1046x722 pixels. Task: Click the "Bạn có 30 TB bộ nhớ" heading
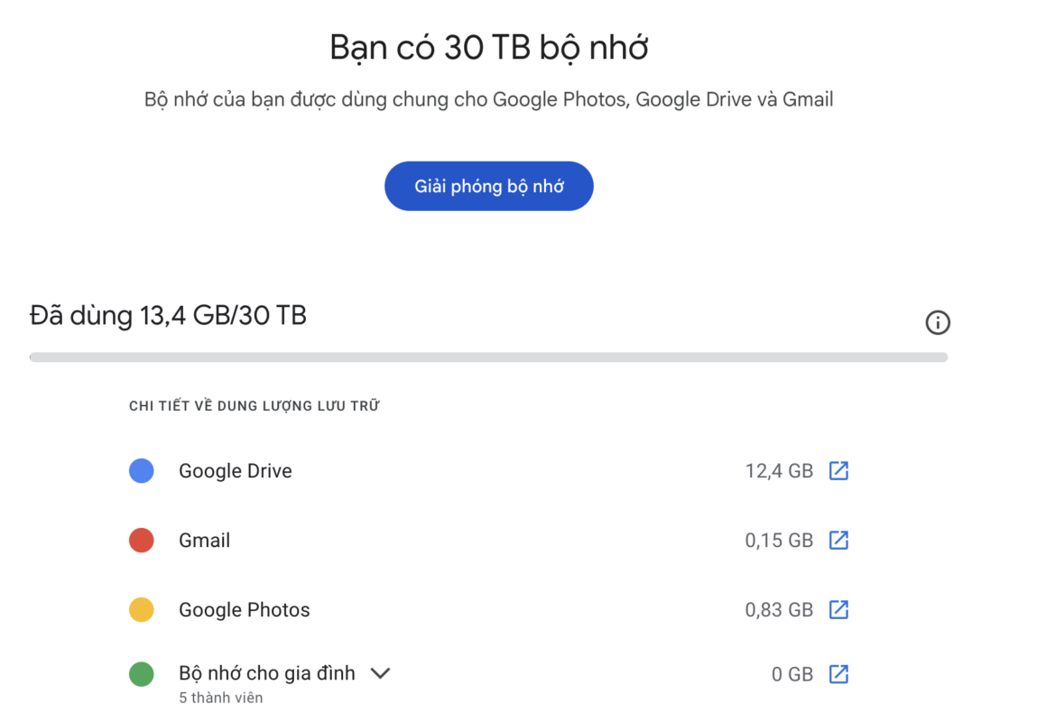(488, 48)
